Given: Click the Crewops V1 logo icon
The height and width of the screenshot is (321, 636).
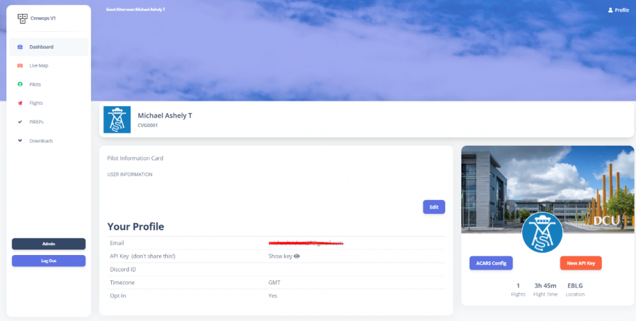Looking at the screenshot, I should coord(22,18).
